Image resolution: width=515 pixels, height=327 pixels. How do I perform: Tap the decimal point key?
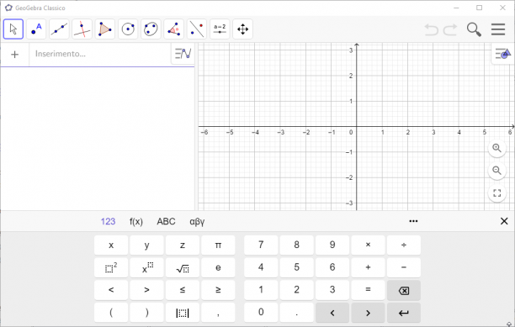click(x=296, y=313)
